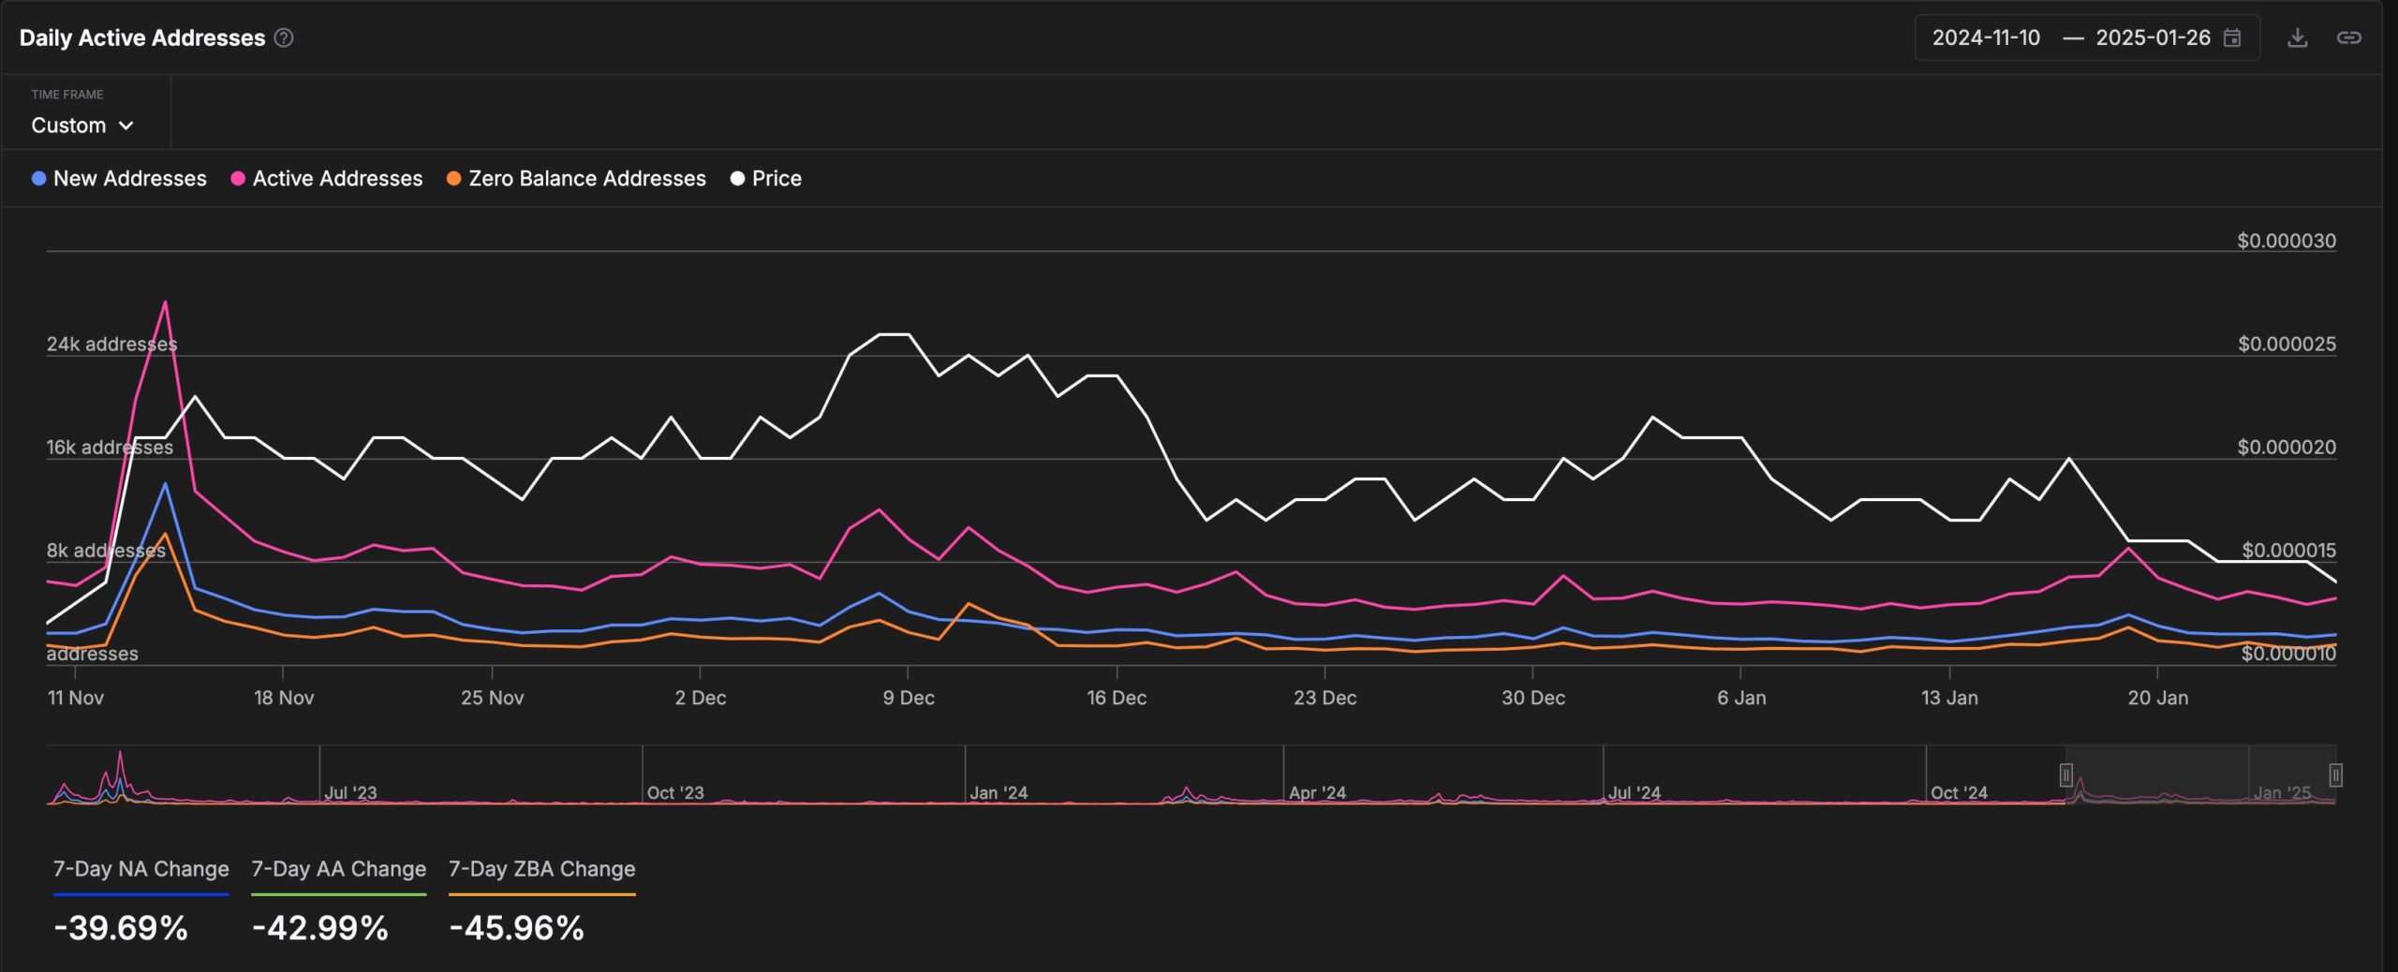Click the 6 Jan axis label
The height and width of the screenshot is (972, 2398).
click(x=1741, y=698)
